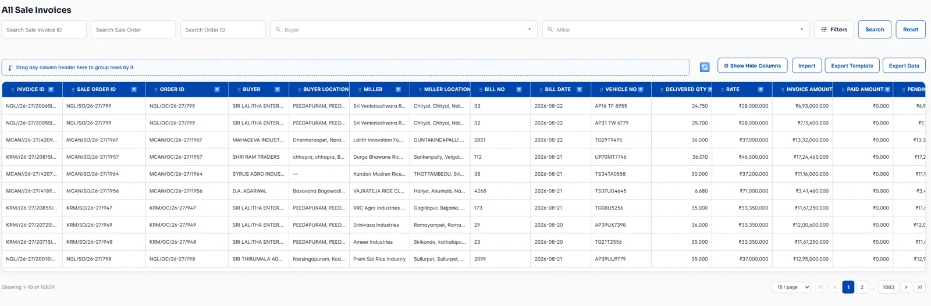Click the Reset button
931x306 pixels.
click(x=911, y=30)
